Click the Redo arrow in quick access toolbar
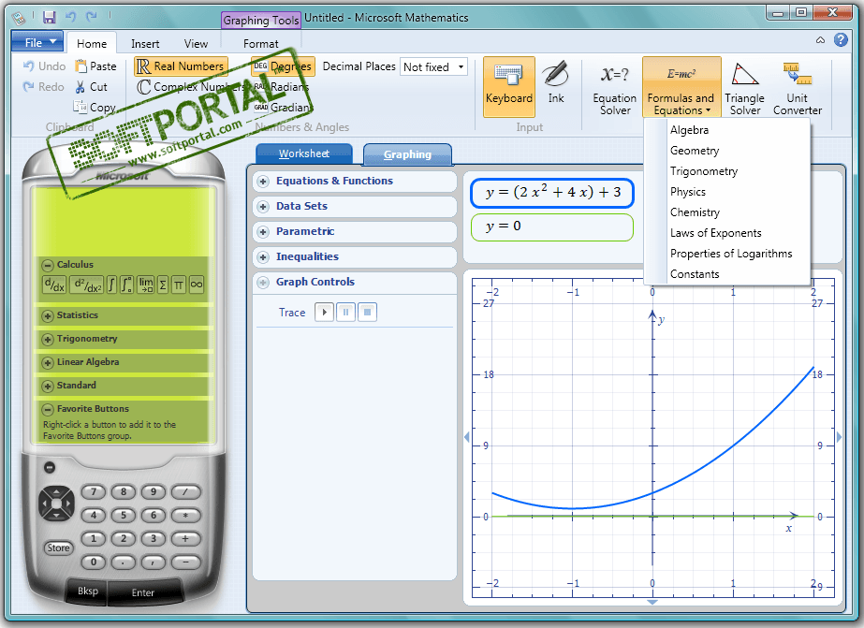The width and height of the screenshot is (864, 628). [92, 17]
